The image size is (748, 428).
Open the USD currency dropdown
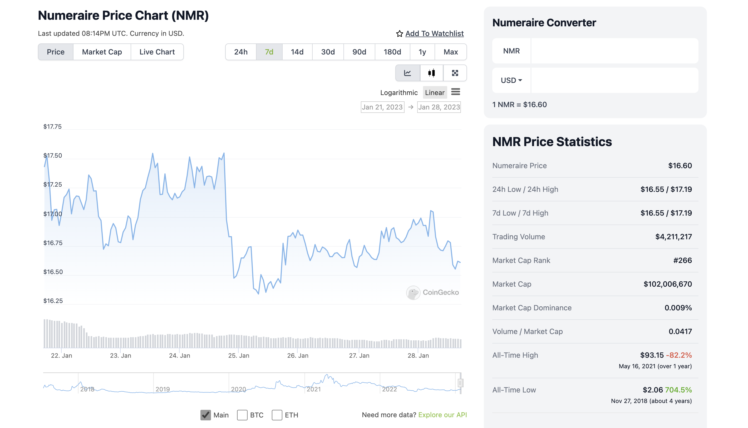[x=511, y=80]
